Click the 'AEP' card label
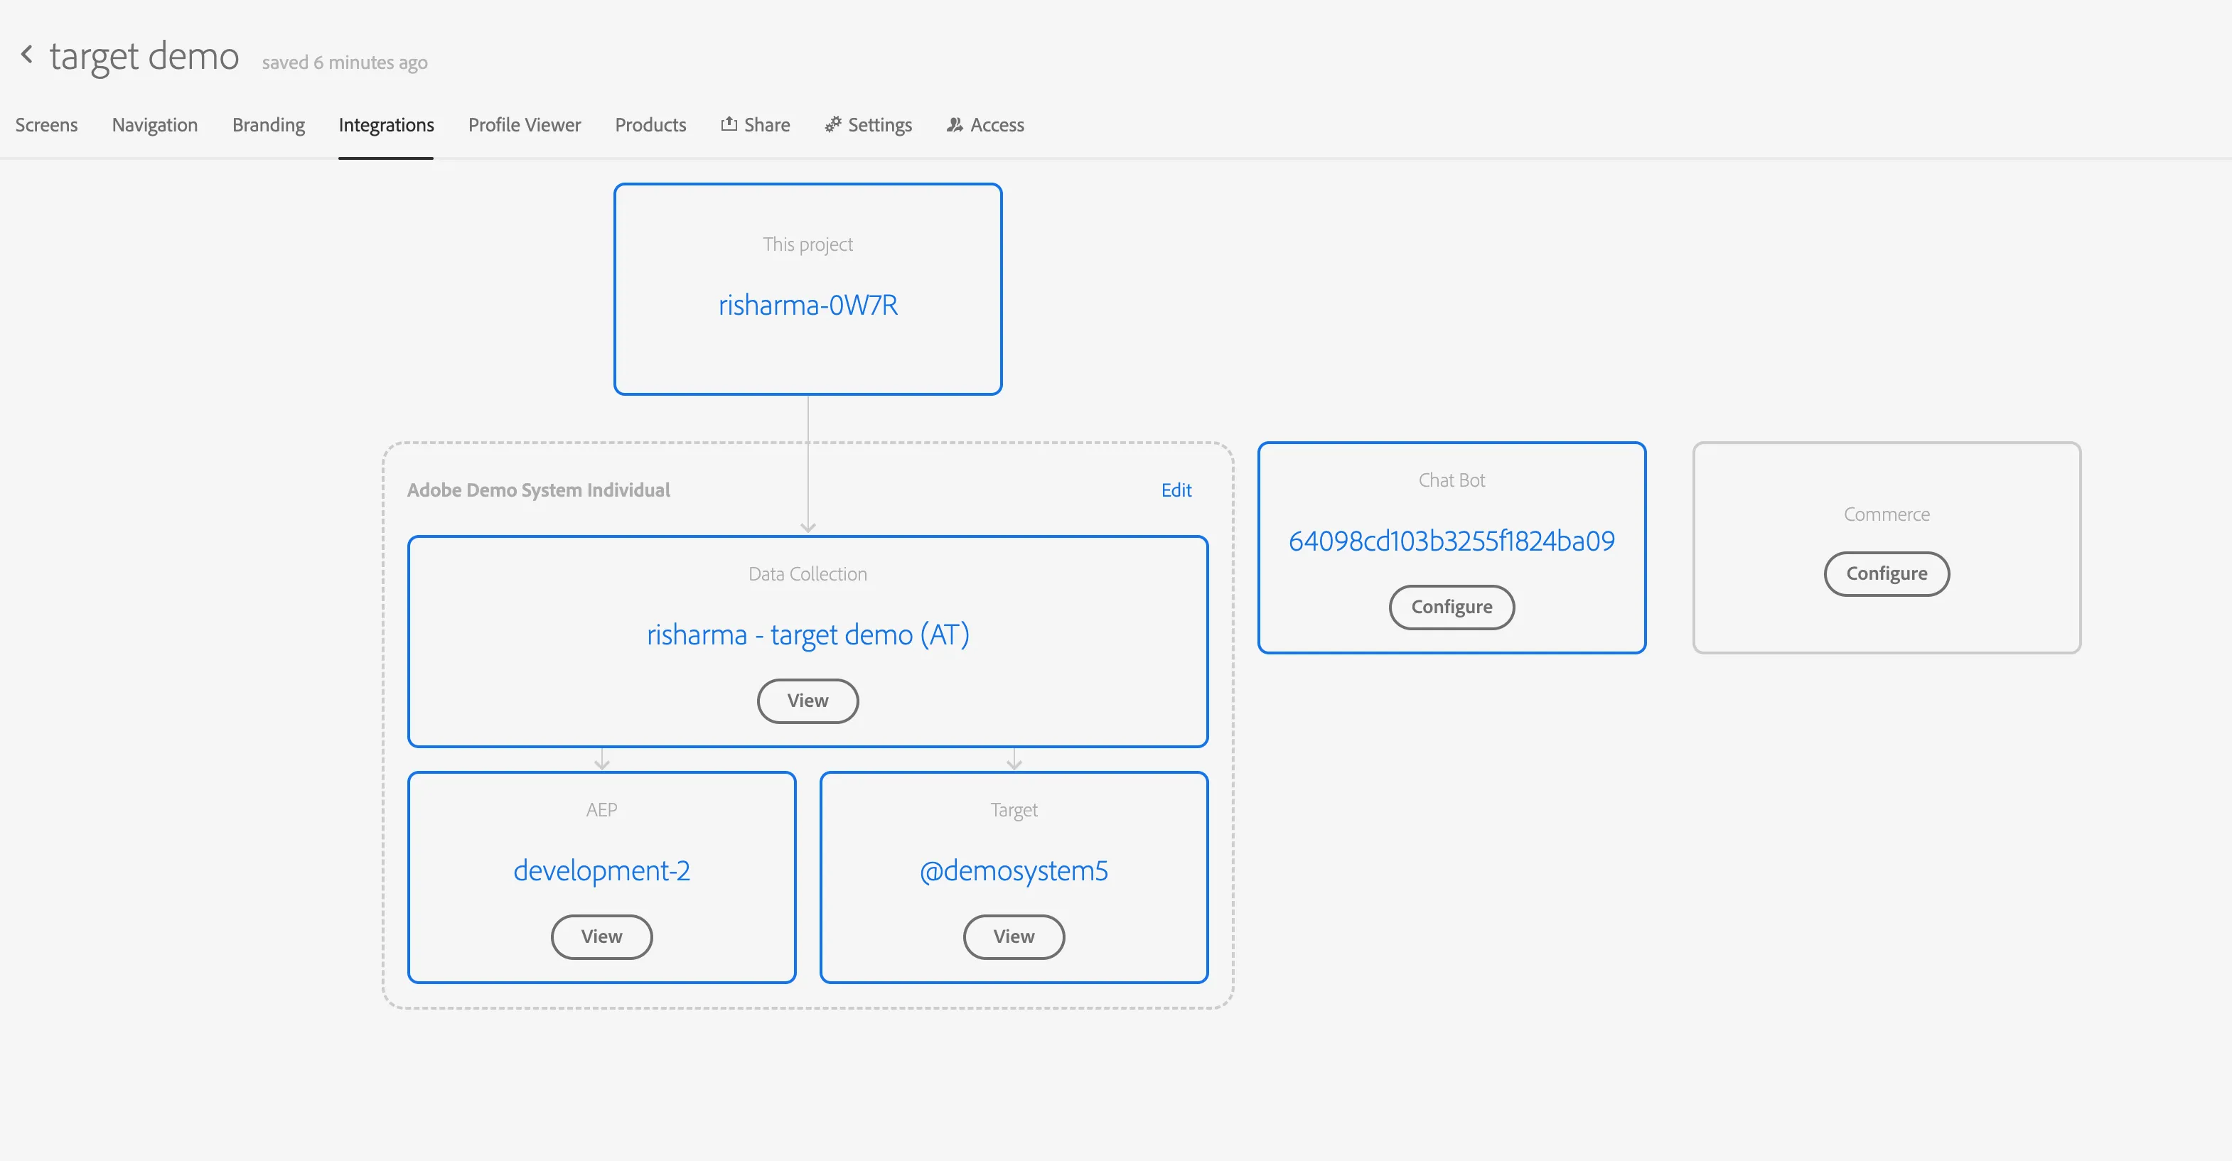The width and height of the screenshot is (2232, 1161). 601,811
